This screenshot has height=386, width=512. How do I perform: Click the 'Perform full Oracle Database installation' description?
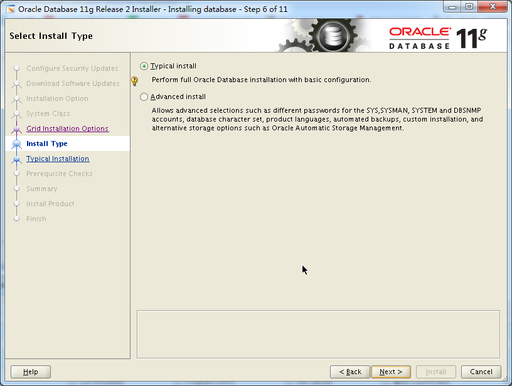pyautogui.click(x=262, y=80)
